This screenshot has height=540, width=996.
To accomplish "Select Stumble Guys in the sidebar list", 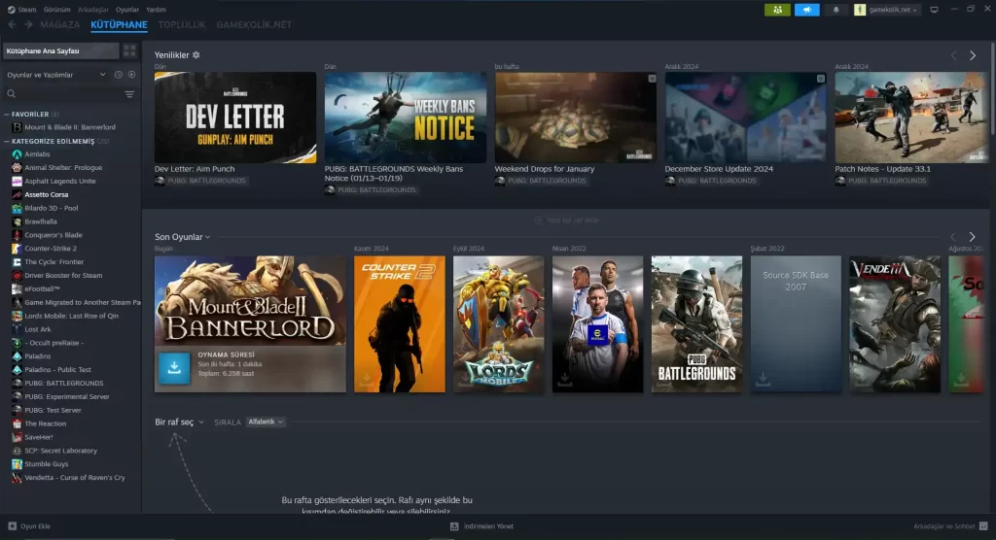I will (x=47, y=464).
